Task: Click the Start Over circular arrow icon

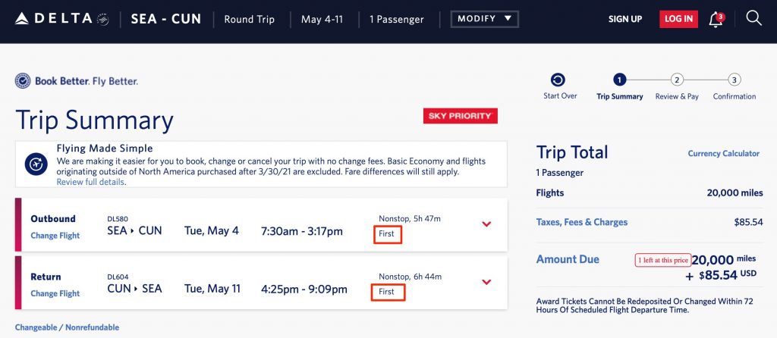Action: click(x=558, y=80)
